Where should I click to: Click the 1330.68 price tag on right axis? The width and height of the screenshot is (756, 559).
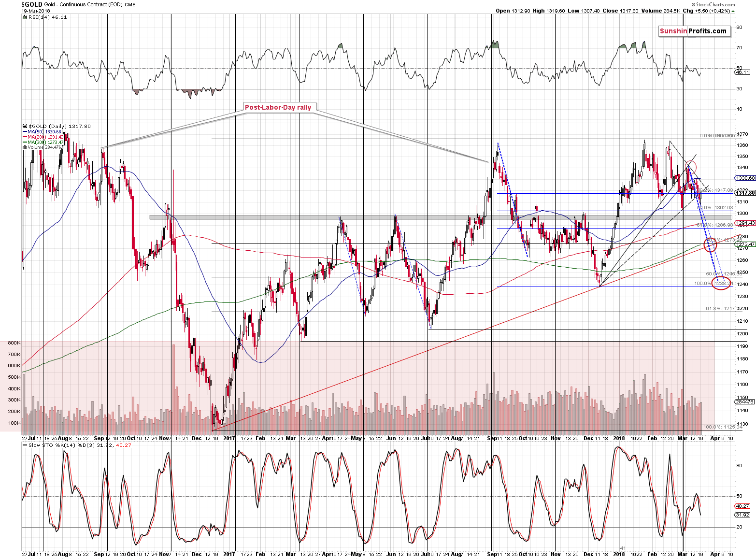point(744,178)
